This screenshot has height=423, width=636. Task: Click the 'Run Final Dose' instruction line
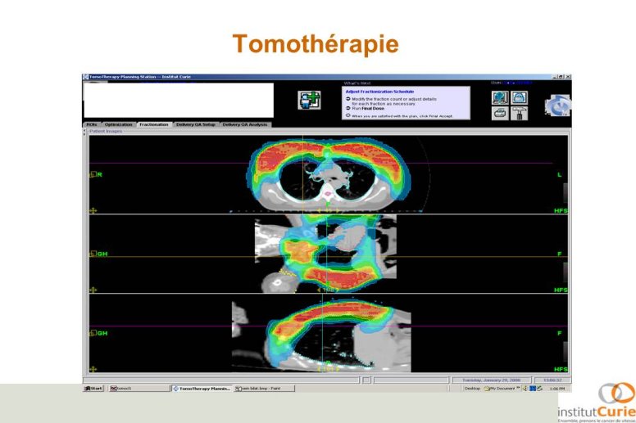[x=365, y=109]
